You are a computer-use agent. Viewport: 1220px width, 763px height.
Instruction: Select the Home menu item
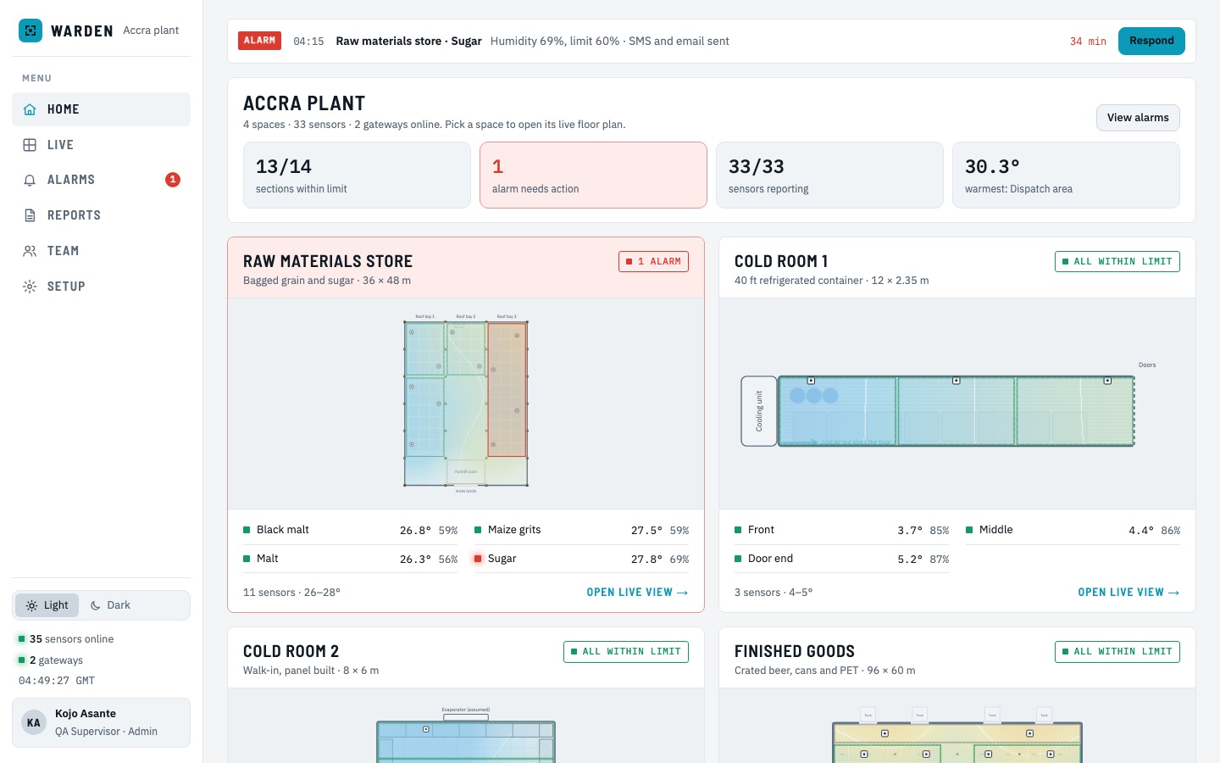click(x=101, y=109)
